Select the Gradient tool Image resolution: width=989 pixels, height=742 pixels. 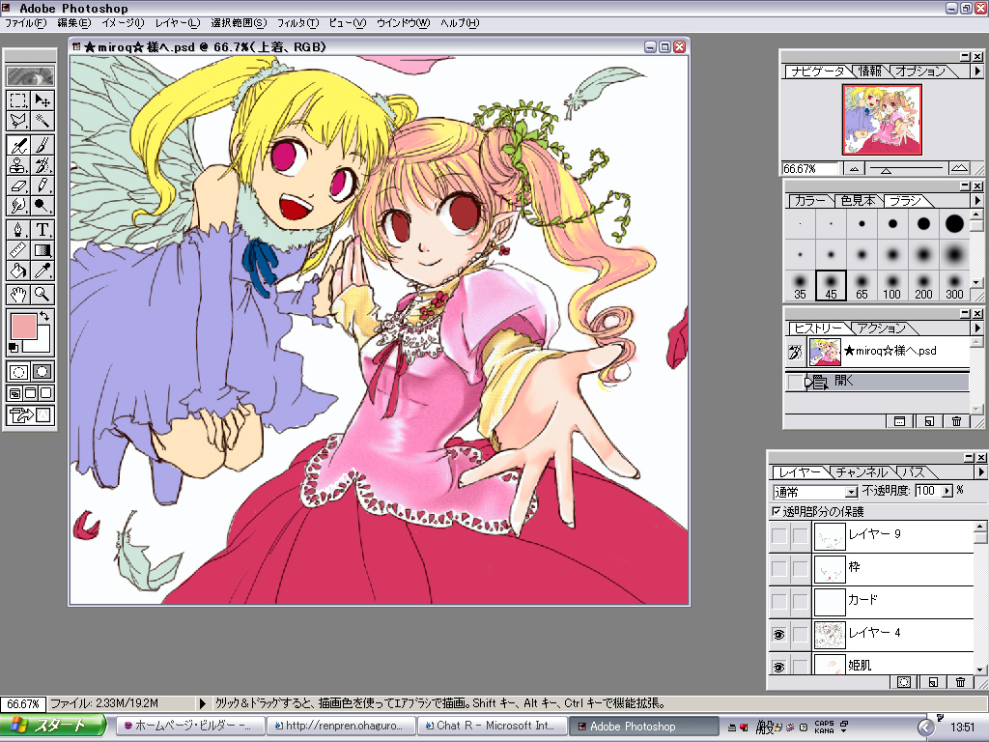point(42,250)
